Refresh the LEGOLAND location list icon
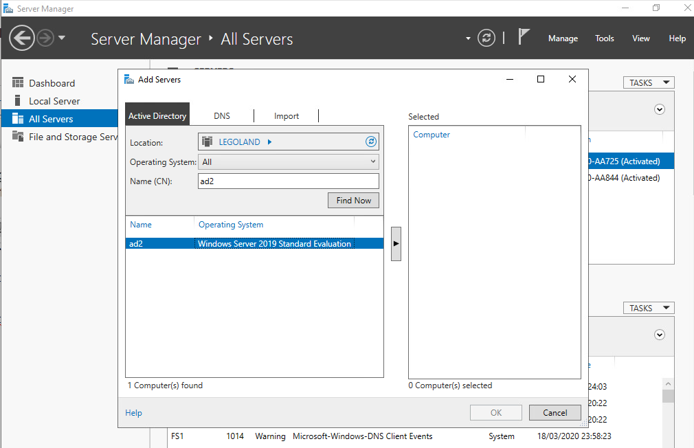The height and width of the screenshot is (448, 694). coord(371,142)
